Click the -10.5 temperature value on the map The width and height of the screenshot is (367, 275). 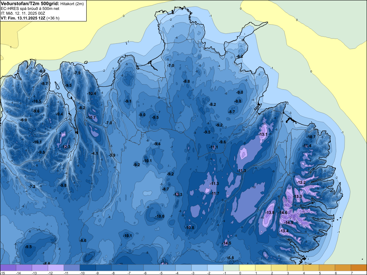pyautogui.click(x=36, y=101)
